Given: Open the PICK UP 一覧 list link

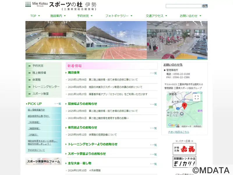Looking at the screenshot, I should [58, 104].
